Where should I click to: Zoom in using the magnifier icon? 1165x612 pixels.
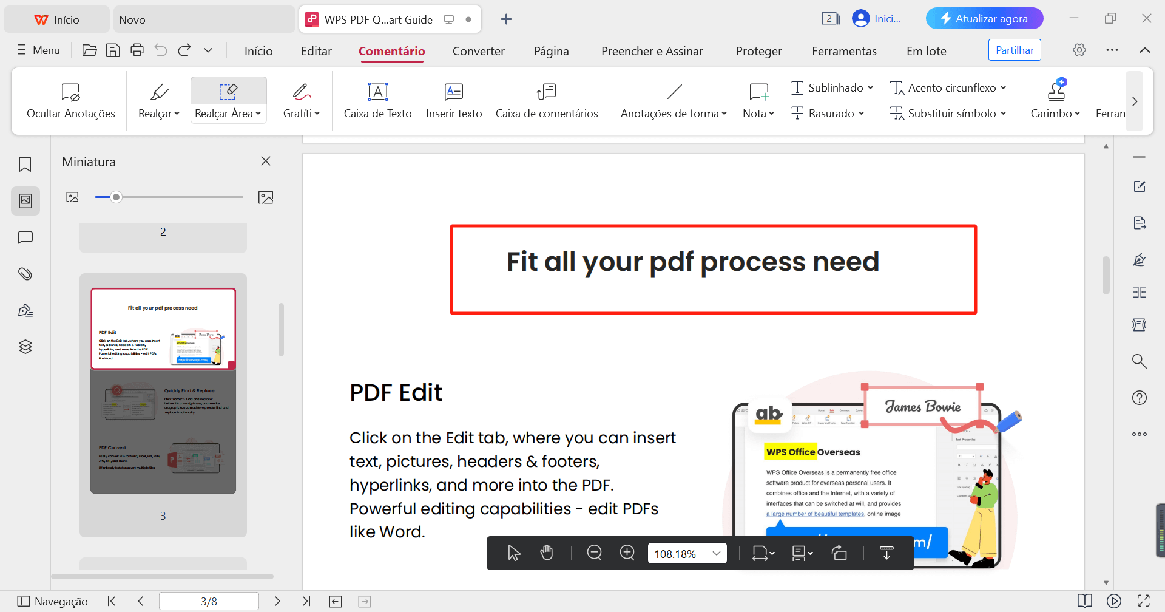(627, 552)
